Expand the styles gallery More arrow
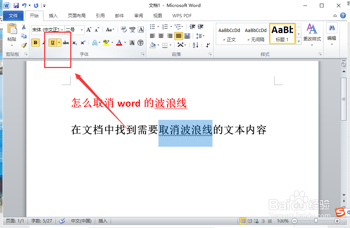The image size is (350, 228). click(299, 41)
